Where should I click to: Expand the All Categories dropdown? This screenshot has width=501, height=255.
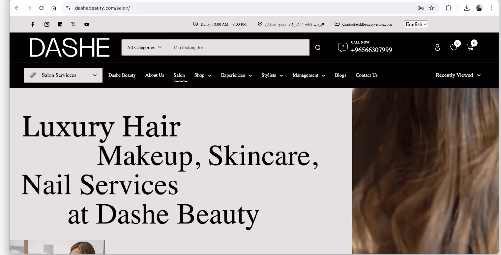145,48
